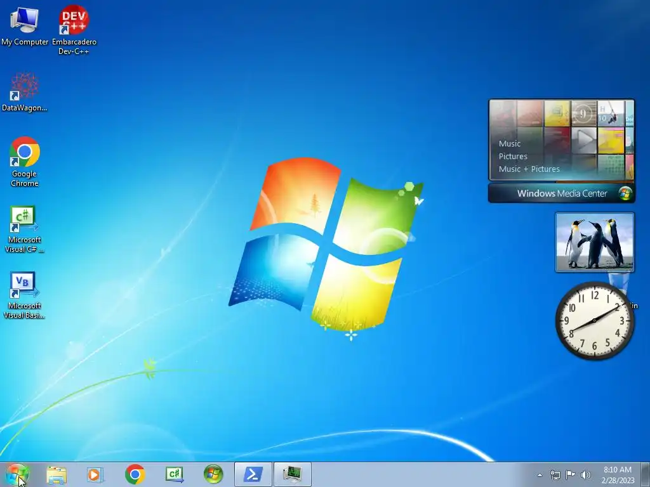Image resolution: width=650 pixels, height=487 pixels.
Task: Show hidden system tray icons
Action: click(540, 475)
